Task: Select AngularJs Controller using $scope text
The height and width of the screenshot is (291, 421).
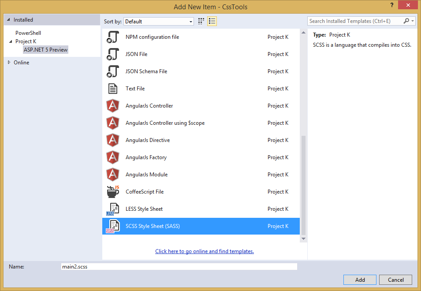Action: (x=165, y=123)
